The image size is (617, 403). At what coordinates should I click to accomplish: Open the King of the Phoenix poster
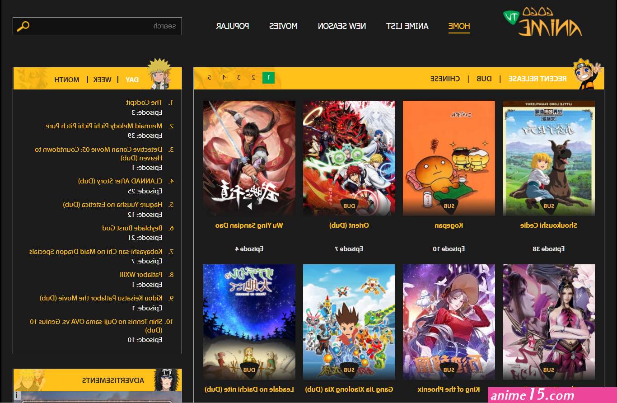click(449, 322)
